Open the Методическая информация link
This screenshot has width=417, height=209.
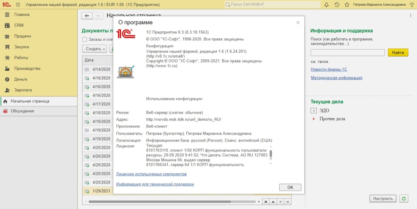click(337, 78)
